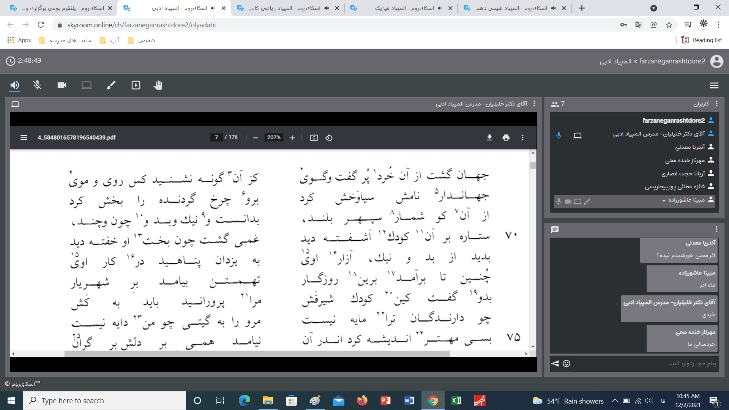Zoom in the PDF with plus button
The image size is (729, 410).
(x=292, y=137)
